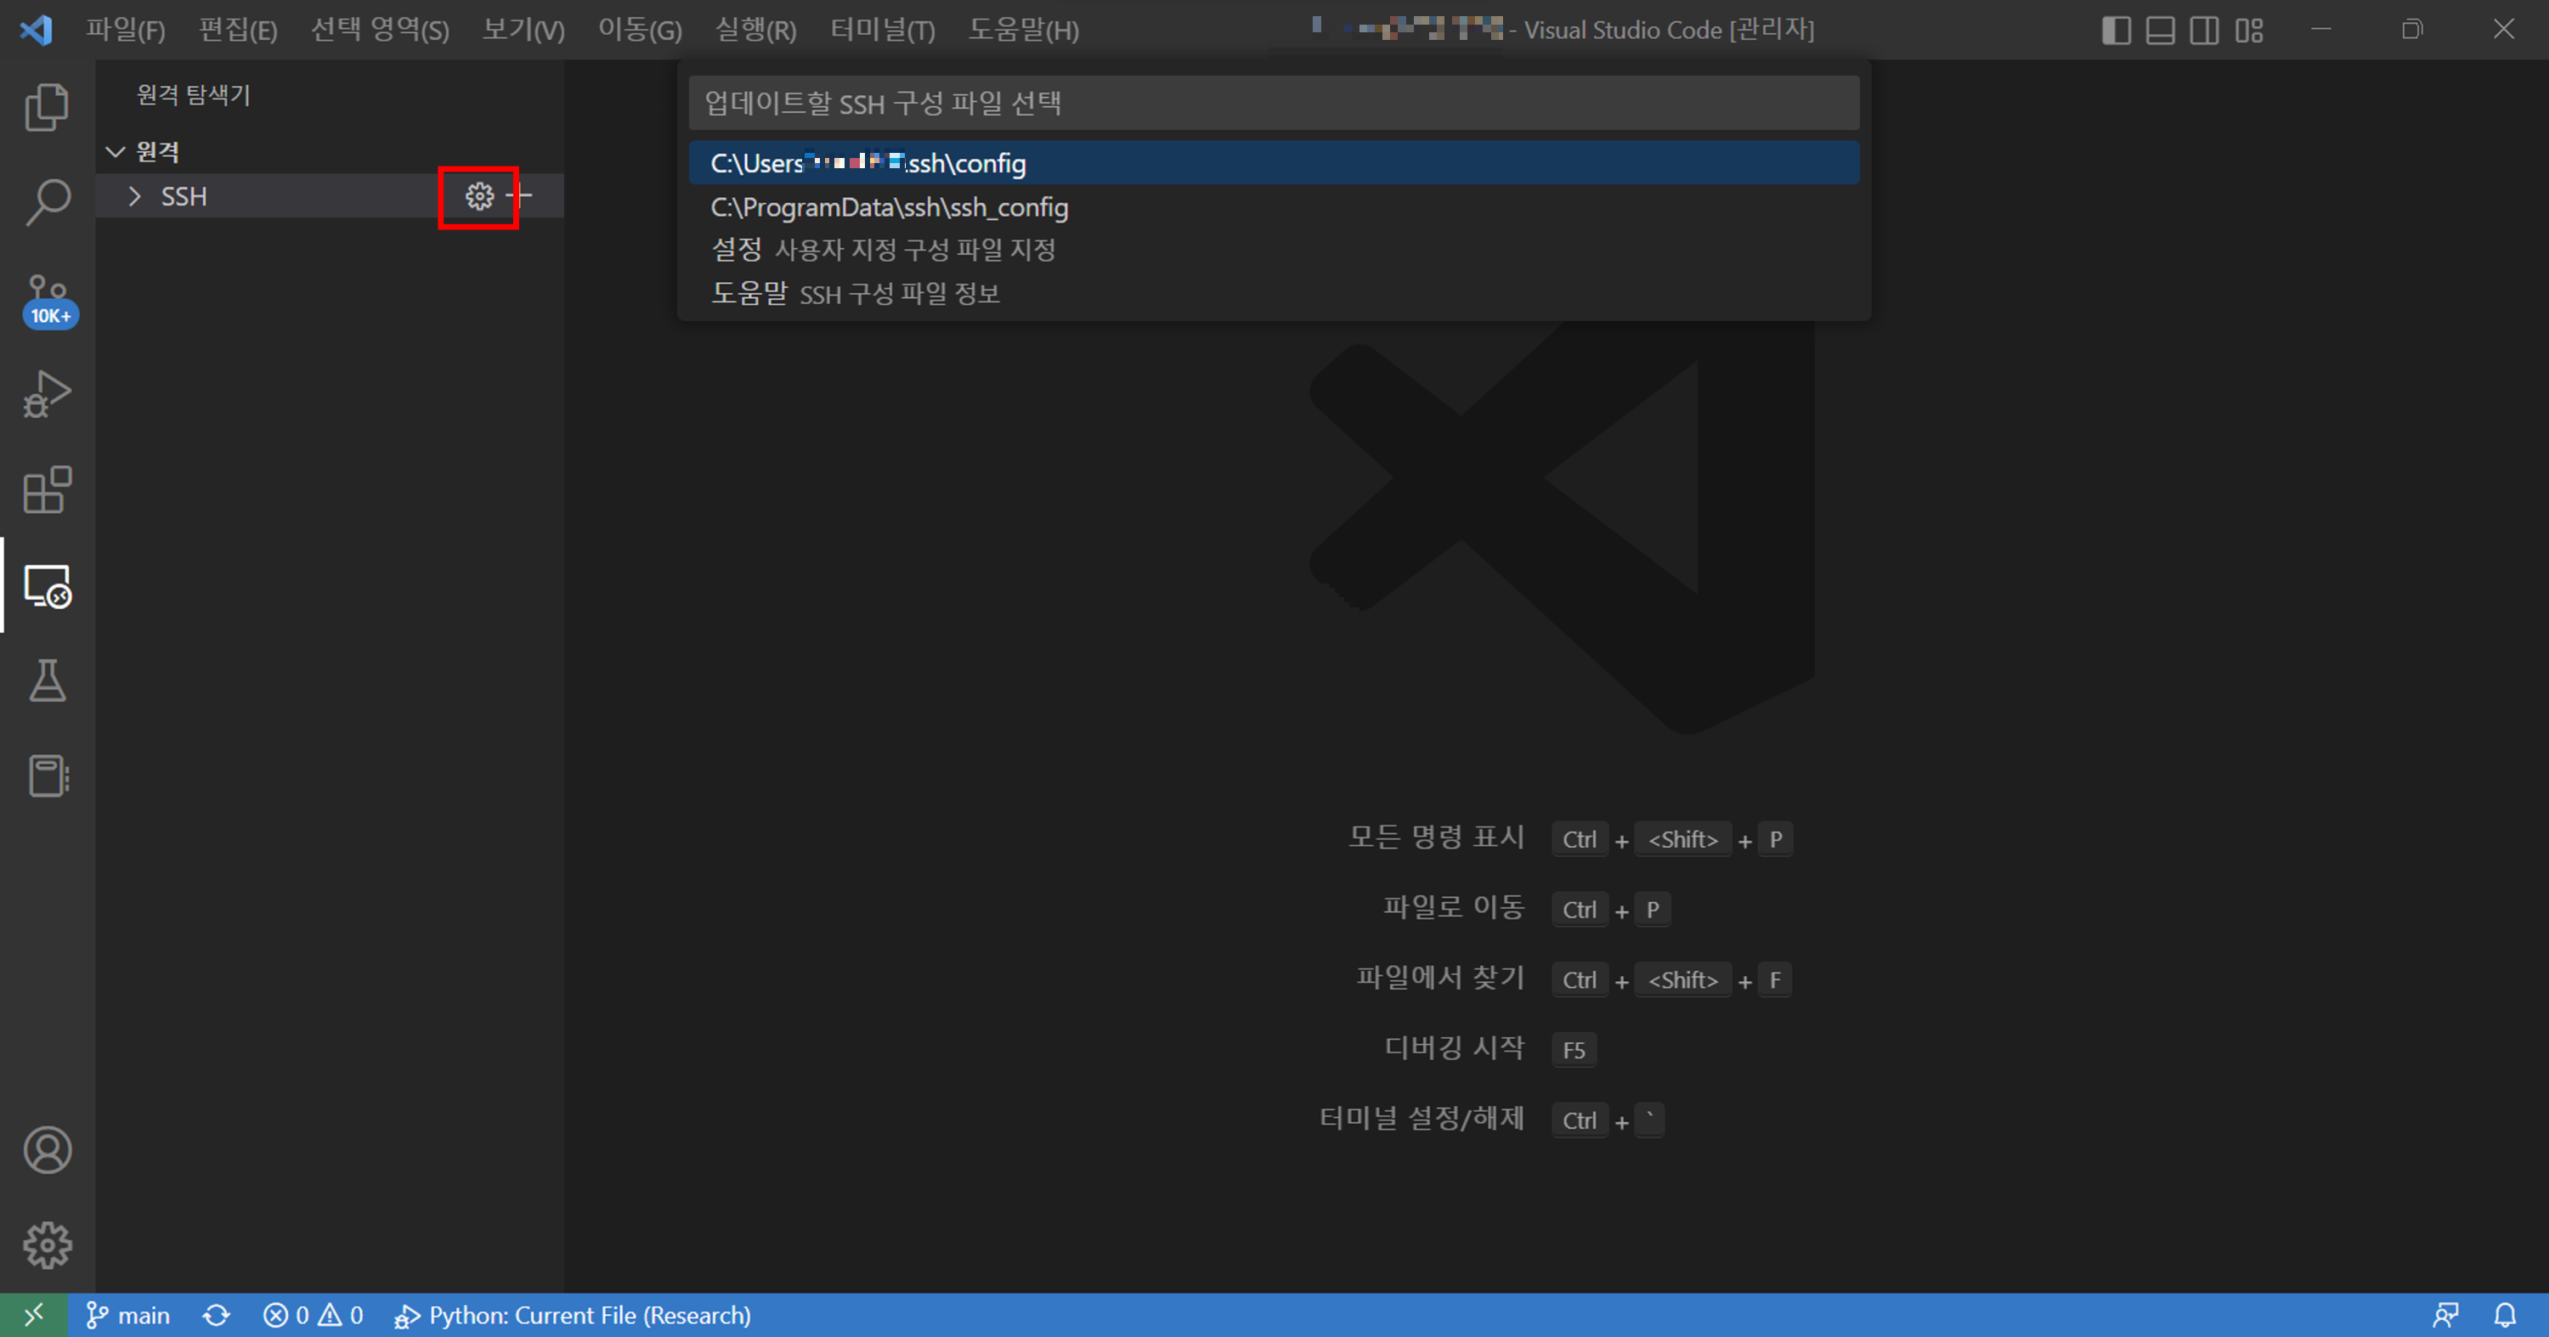2549x1337 pixels.
Task: Open the 파일(F) menu
Action: 125,30
